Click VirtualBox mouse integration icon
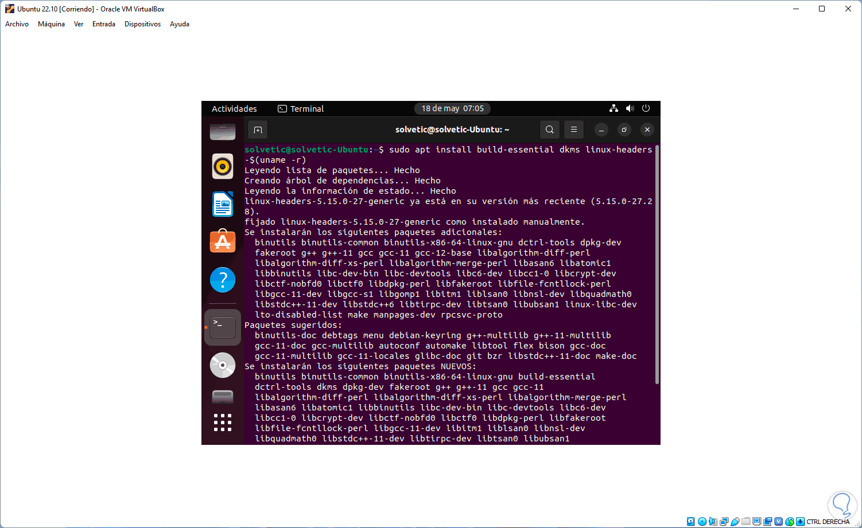This screenshot has height=528, width=862. 790,522
